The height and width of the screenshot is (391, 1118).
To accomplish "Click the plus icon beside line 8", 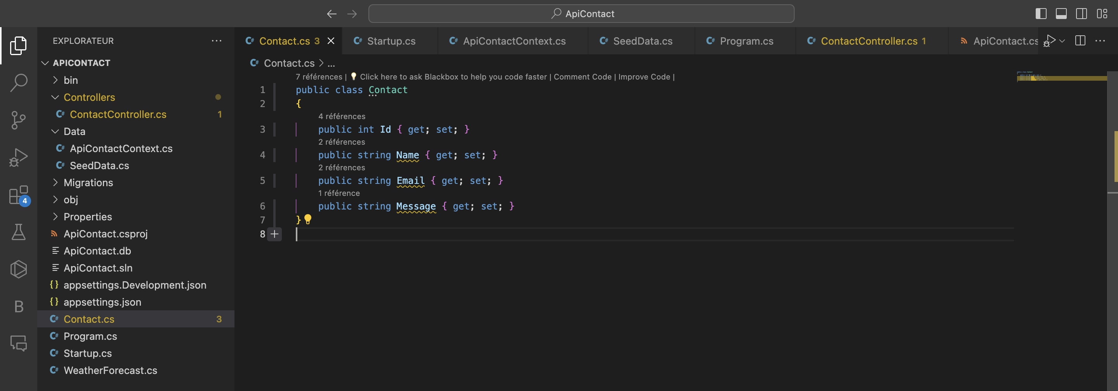I will tap(275, 234).
